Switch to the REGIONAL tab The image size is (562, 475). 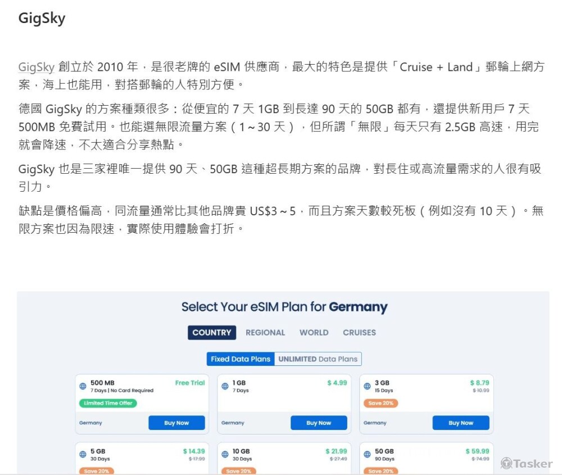click(265, 332)
